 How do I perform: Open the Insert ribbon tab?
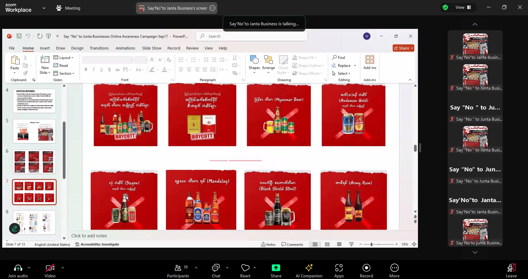coord(45,48)
